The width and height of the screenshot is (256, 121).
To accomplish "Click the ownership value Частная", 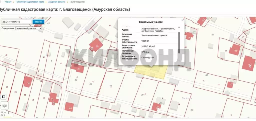I will click(x=145, y=41).
